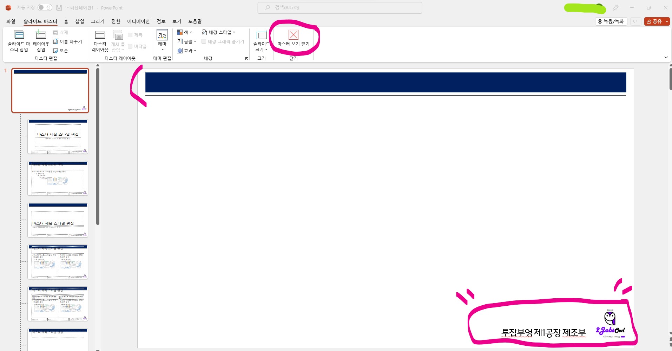Open the Share button dropdown arrow
The image size is (672, 351).
pyautogui.click(x=667, y=21)
